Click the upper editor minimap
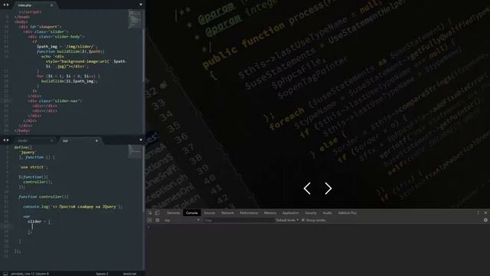 (x=135, y=19)
